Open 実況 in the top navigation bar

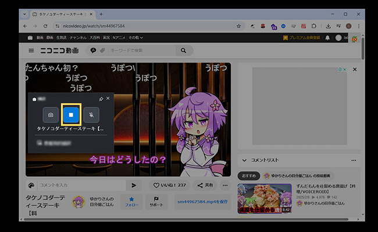click(x=106, y=38)
